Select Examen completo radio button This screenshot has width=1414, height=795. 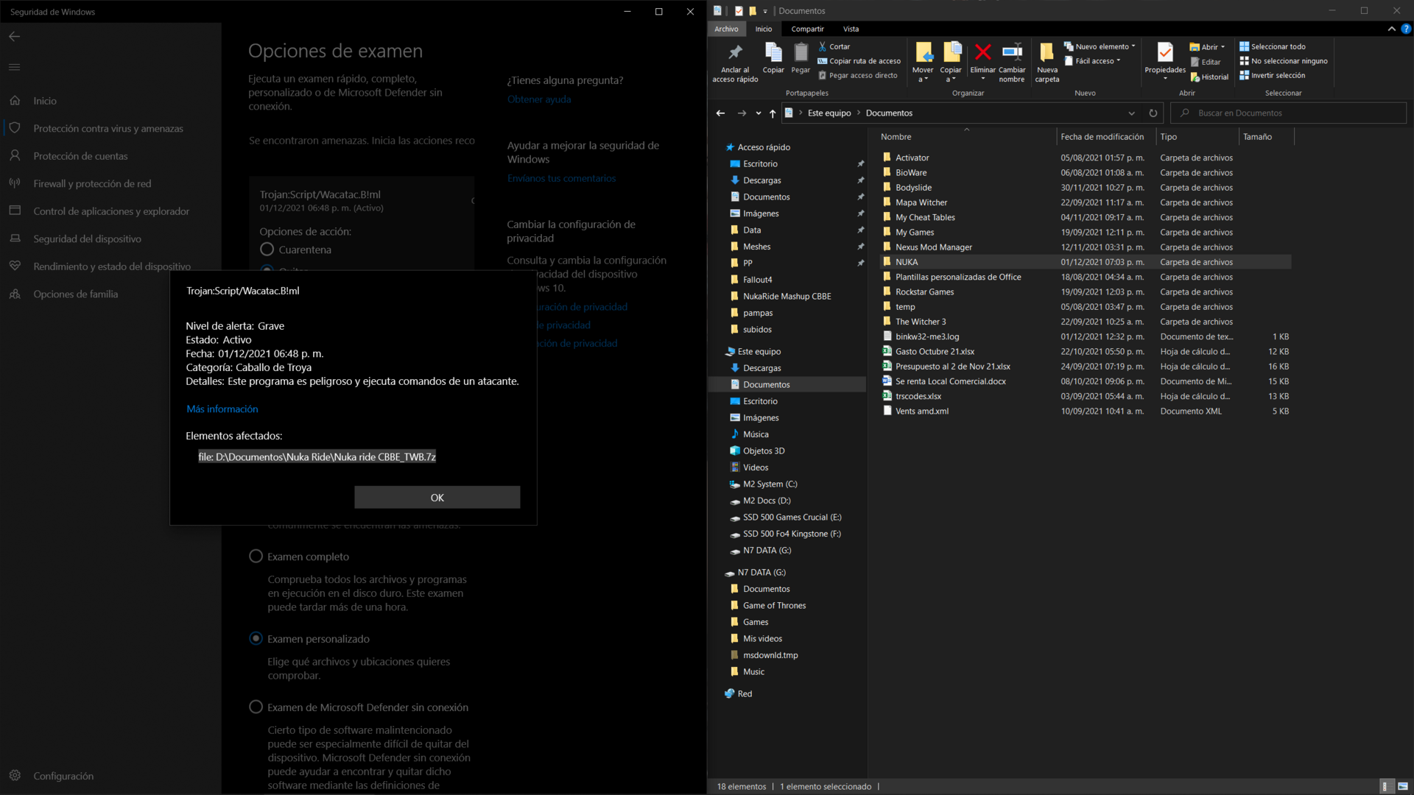(x=256, y=556)
